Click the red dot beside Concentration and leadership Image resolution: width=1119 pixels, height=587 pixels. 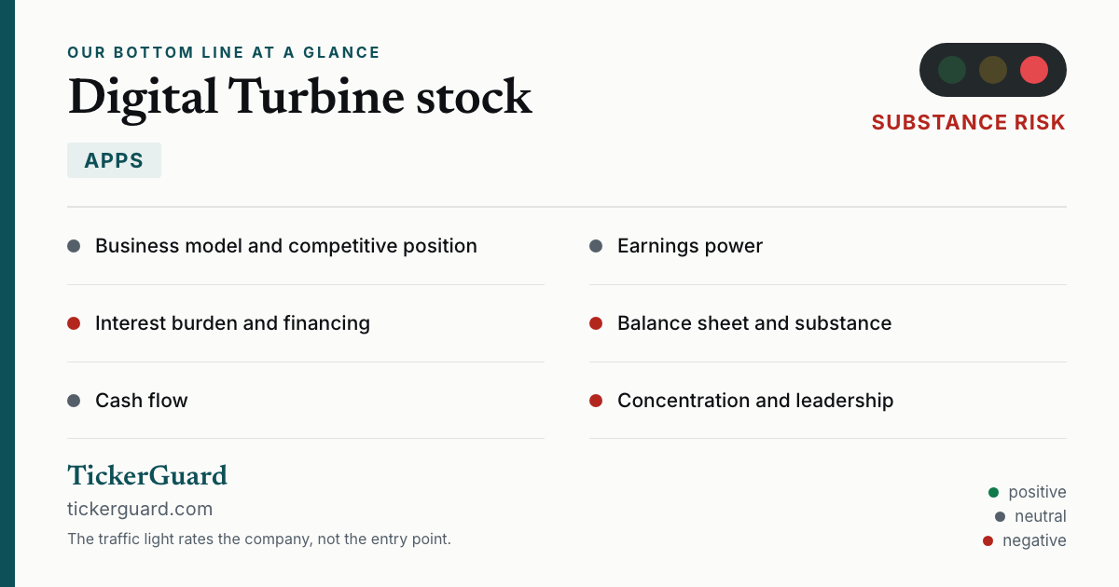pos(596,401)
